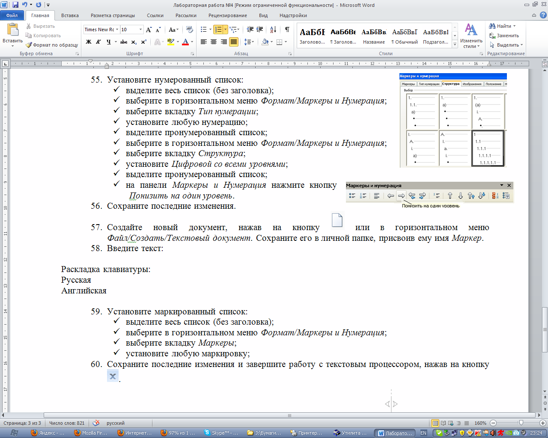This screenshot has width=548, height=438.
Task: Apply the Обычный style
Action: (405, 36)
